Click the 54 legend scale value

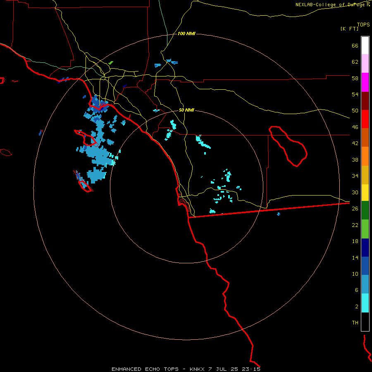click(x=355, y=94)
